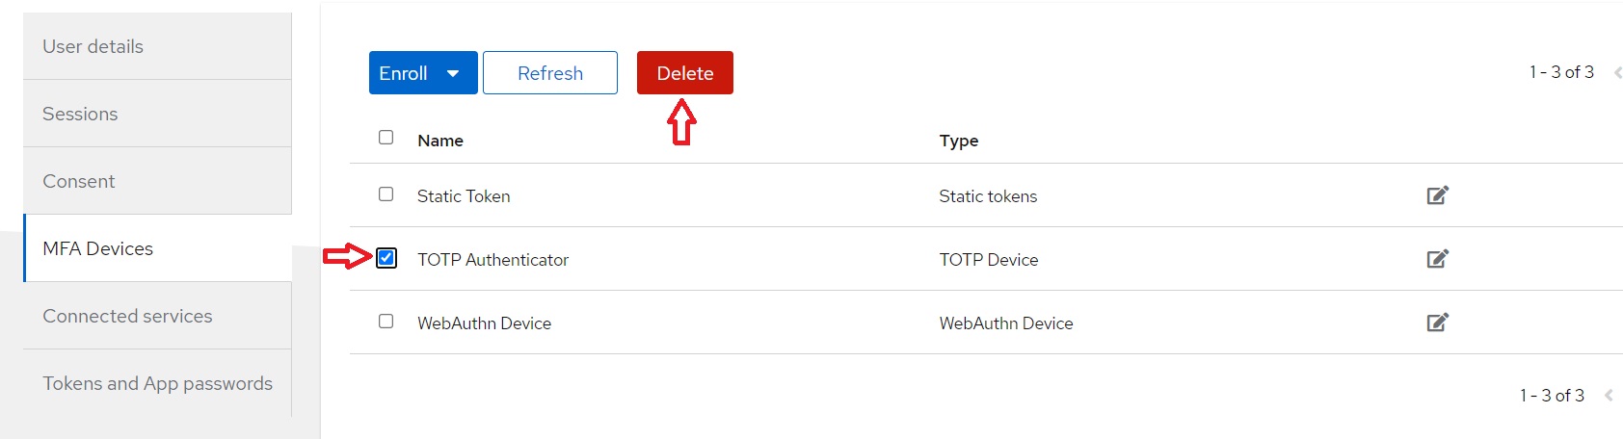Viewport: 1623px width, 439px height.
Task: Select the MFA Devices tab
Action: click(x=157, y=248)
